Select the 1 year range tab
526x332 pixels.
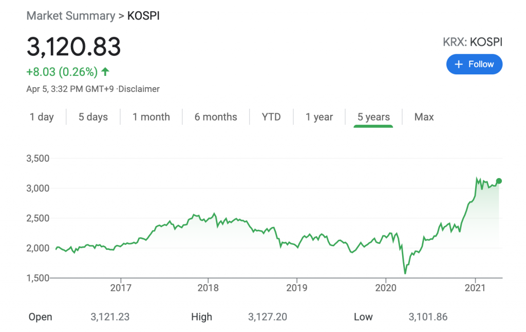[x=319, y=117]
